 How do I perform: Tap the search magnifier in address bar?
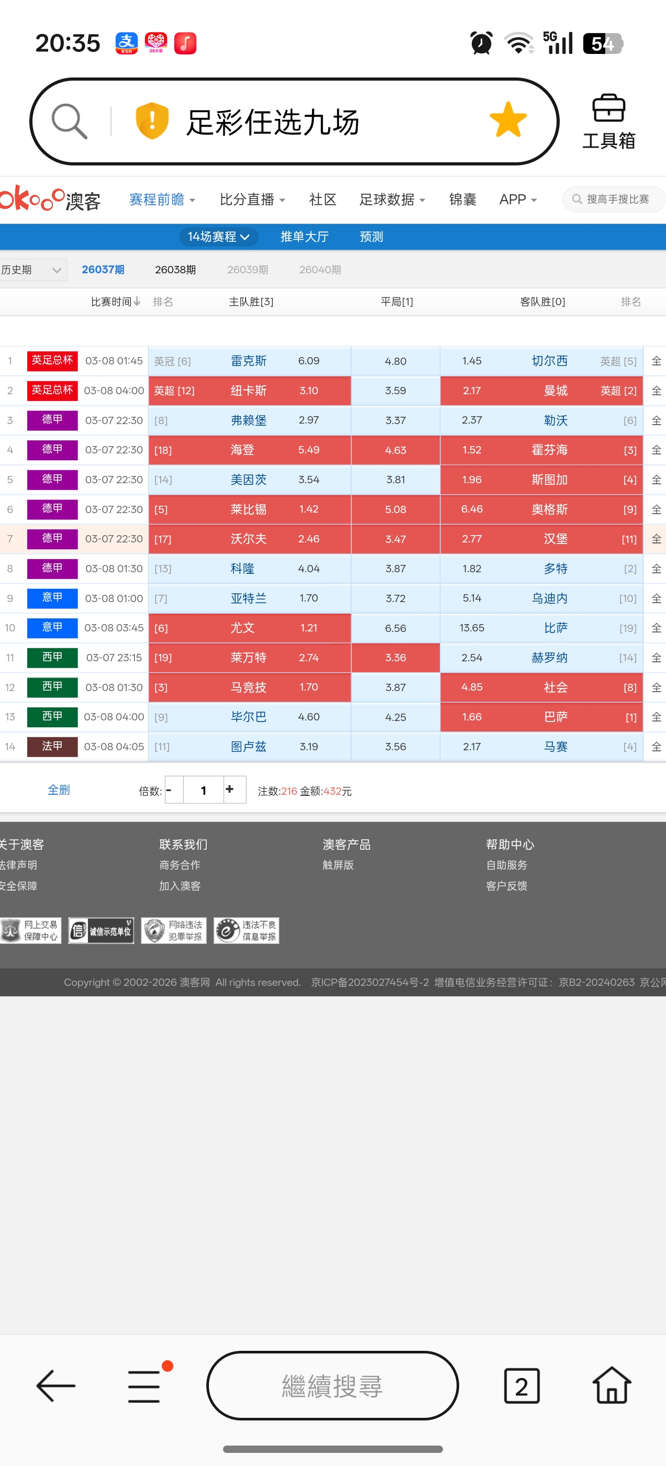pos(70,120)
